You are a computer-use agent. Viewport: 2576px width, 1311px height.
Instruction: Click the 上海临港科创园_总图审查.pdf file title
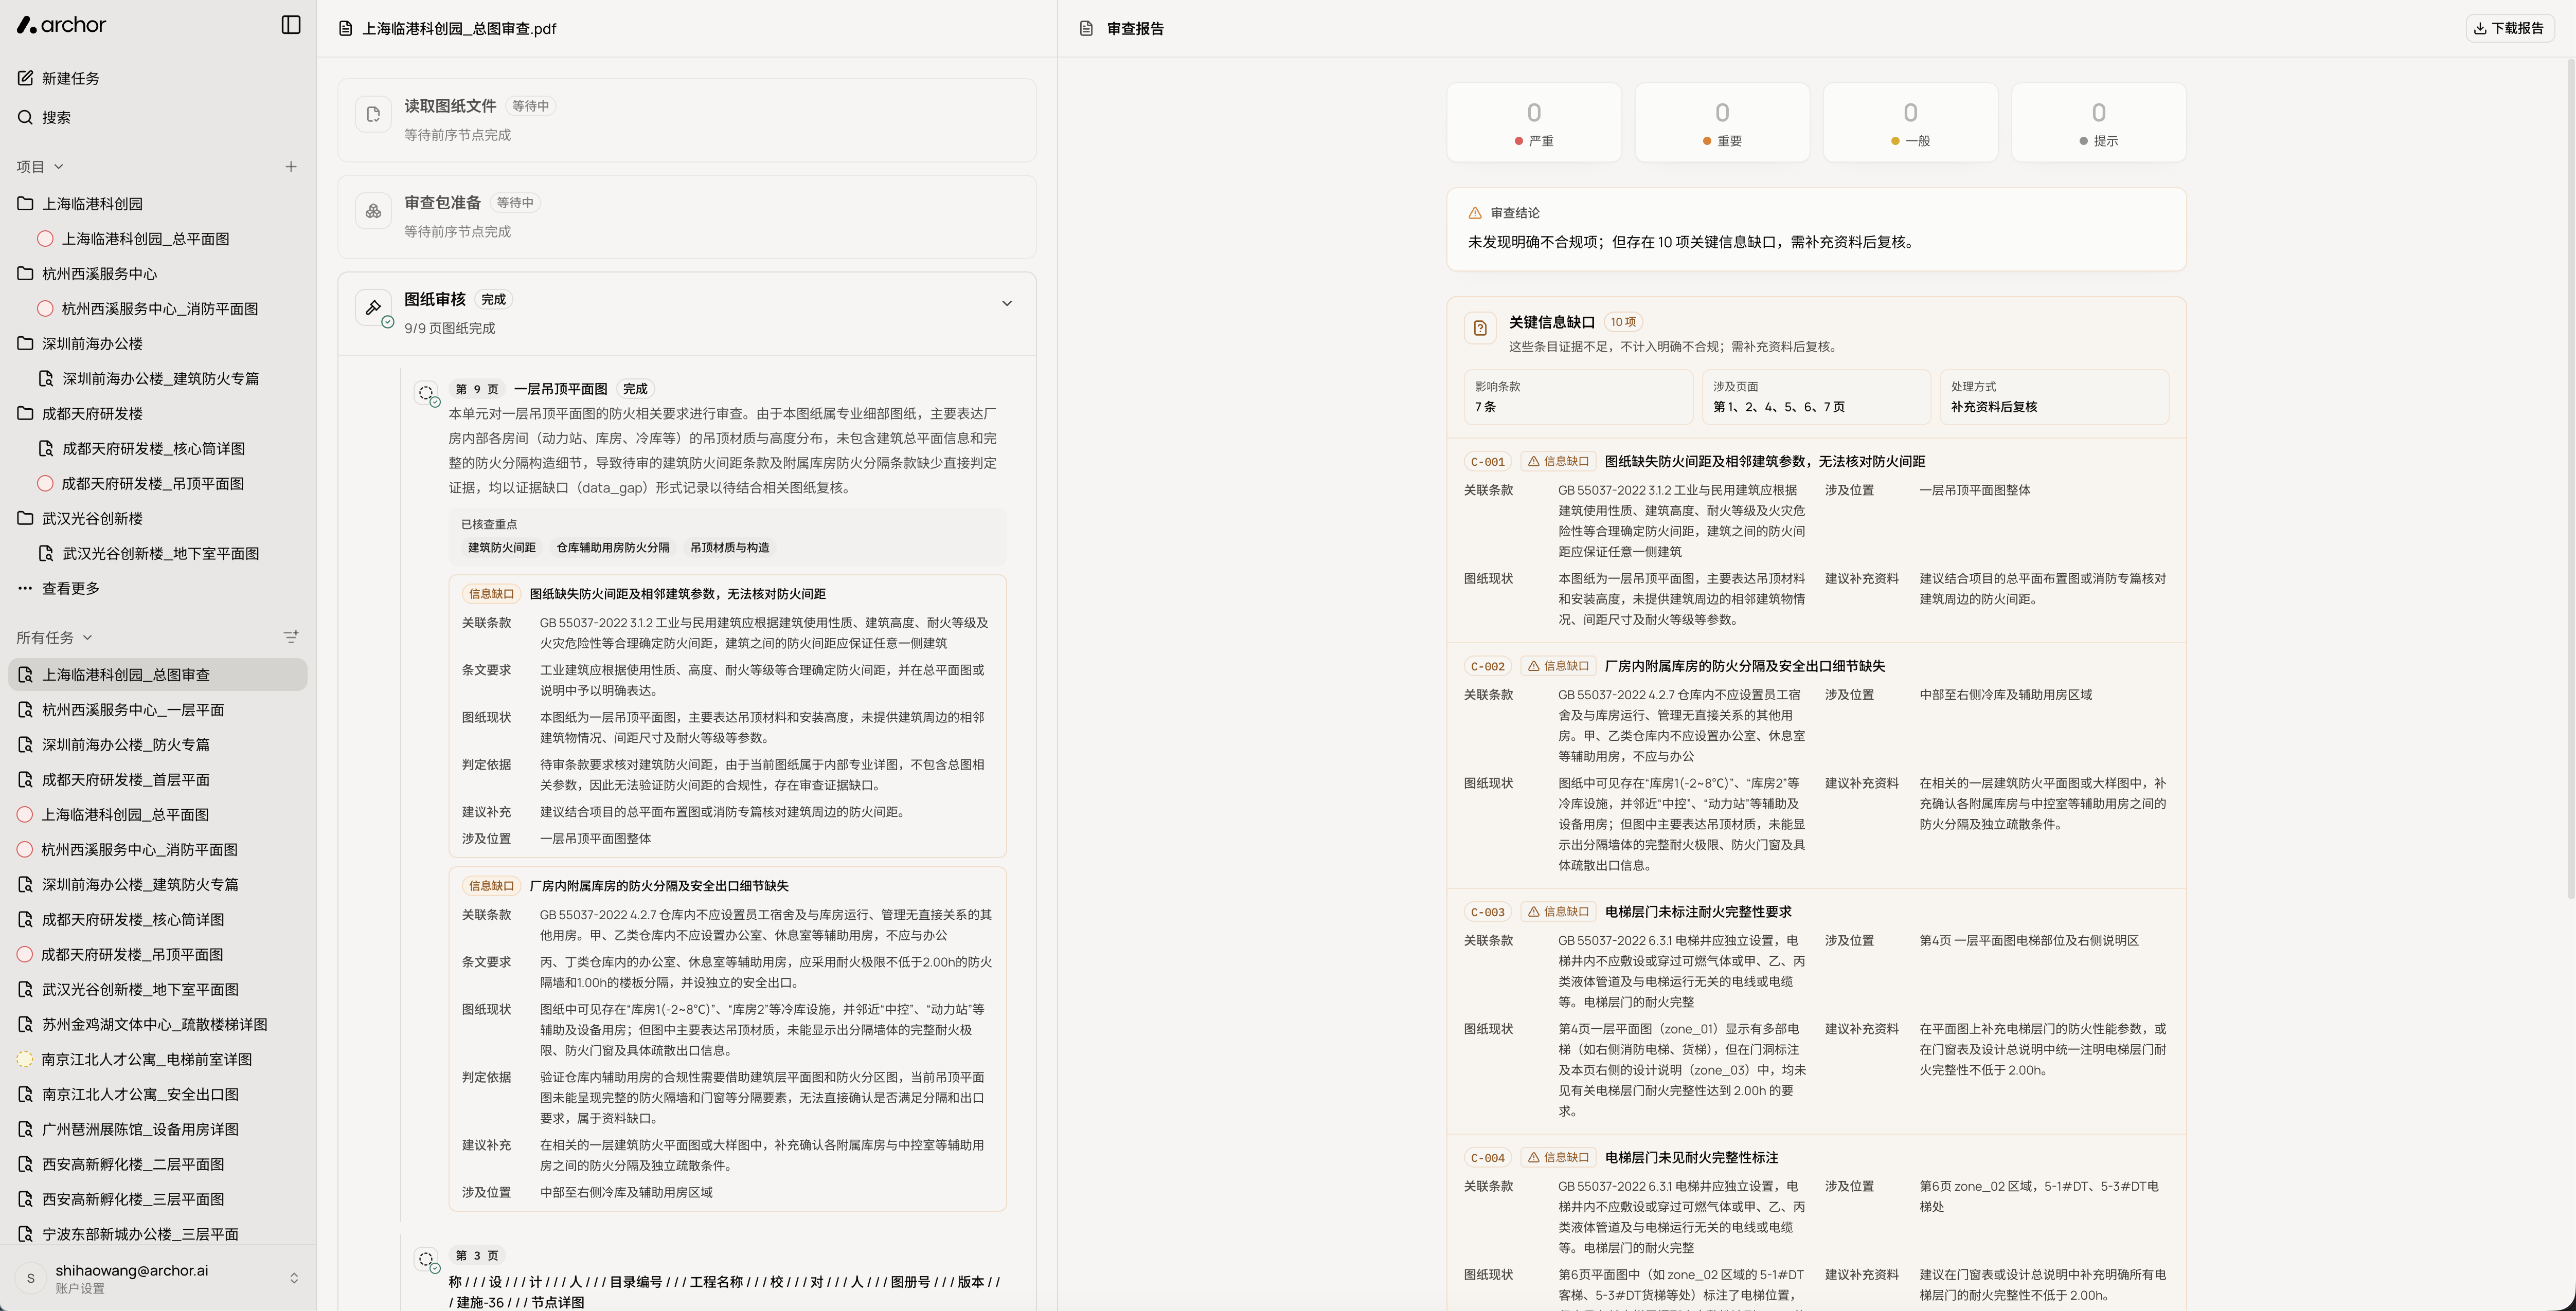459,29
